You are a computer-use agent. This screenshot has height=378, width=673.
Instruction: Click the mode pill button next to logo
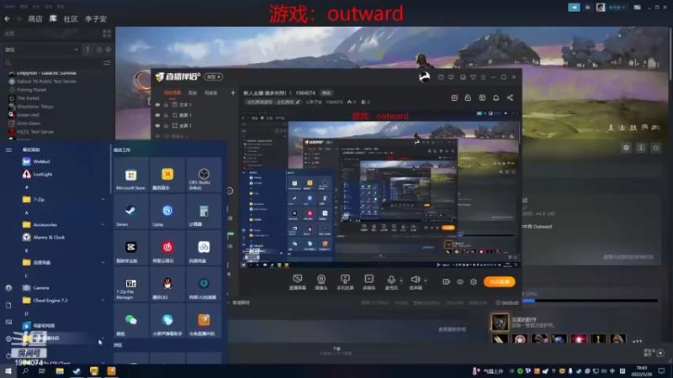point(214,77)
